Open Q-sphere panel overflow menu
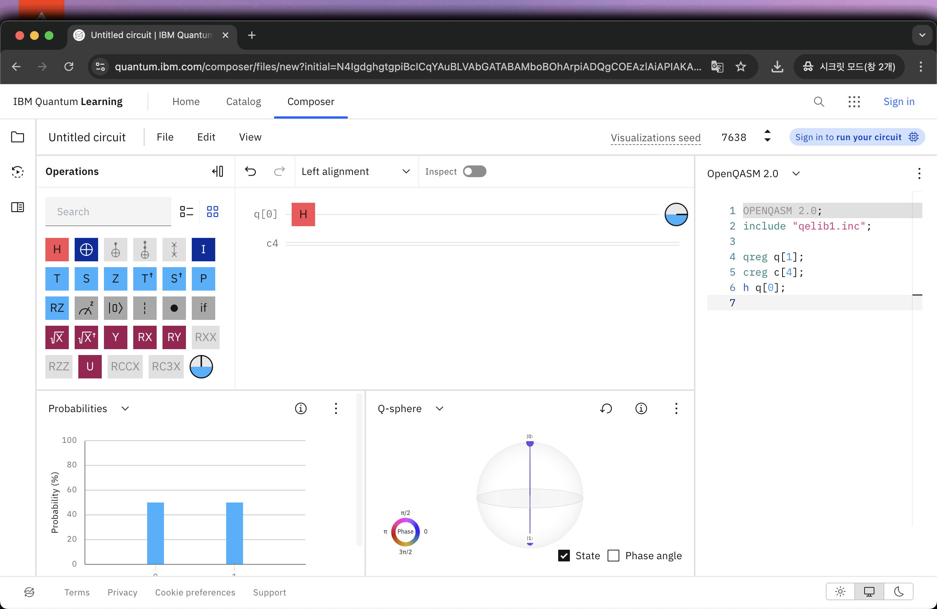 pyautogui.click(x=676, y=409)
